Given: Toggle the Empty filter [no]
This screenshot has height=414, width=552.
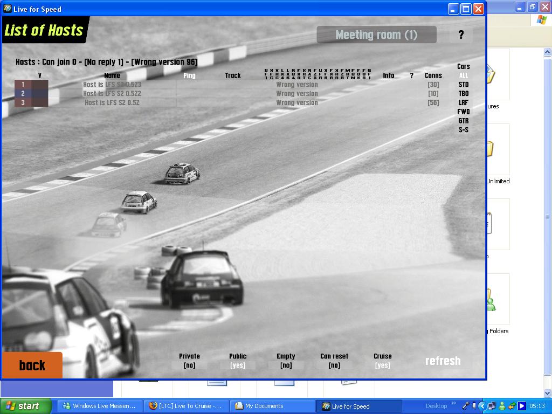Looking at the screenshot, I should click(286, 365).
